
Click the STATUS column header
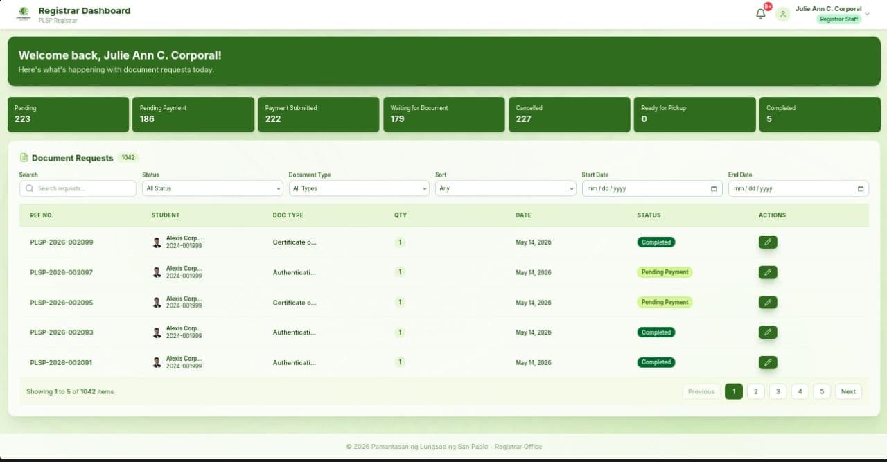click(649, 215)
